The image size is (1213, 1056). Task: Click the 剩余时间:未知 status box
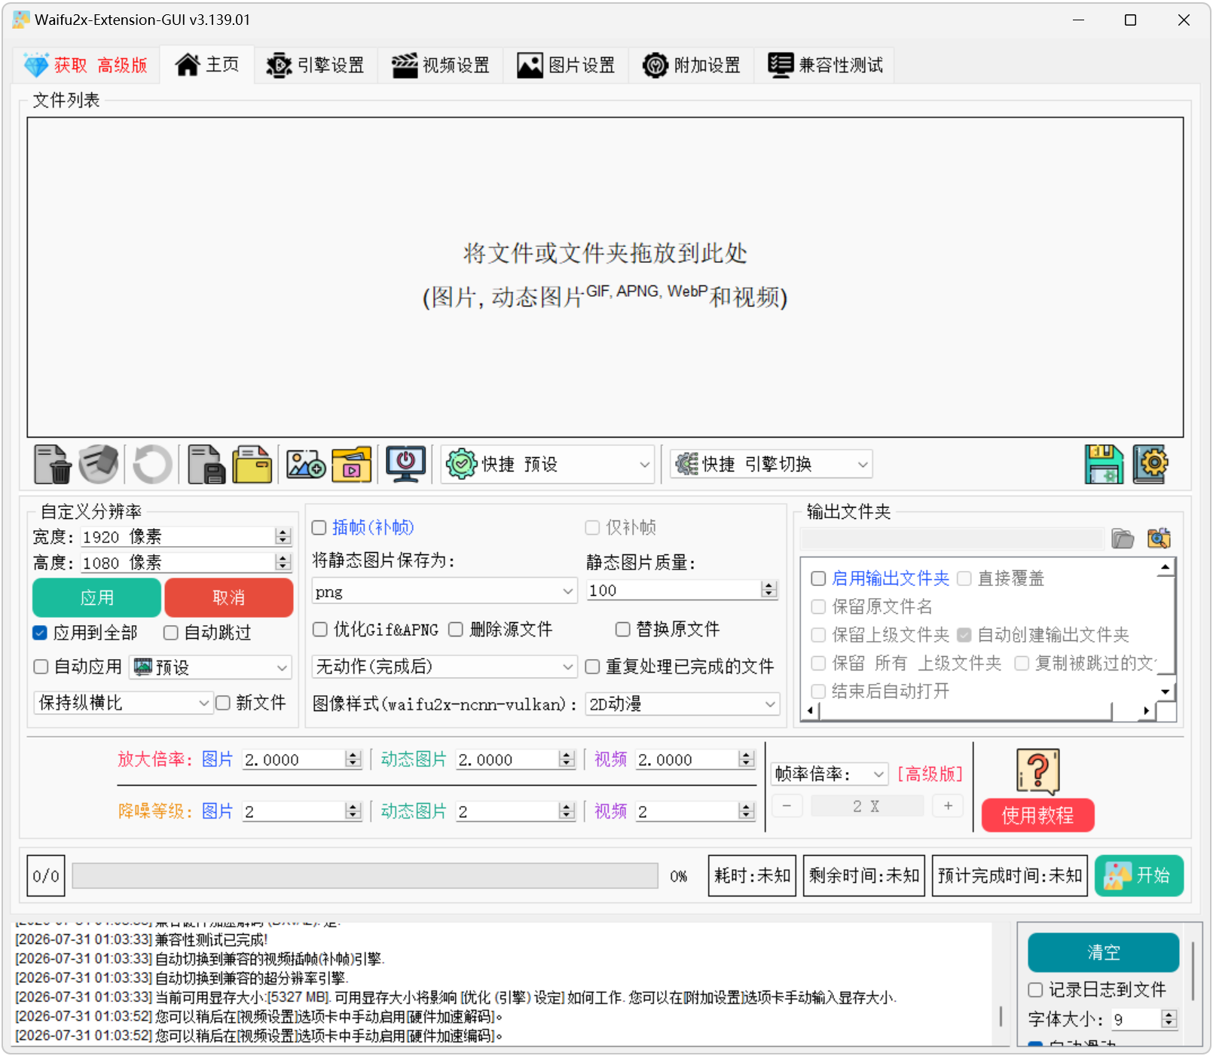864,875
